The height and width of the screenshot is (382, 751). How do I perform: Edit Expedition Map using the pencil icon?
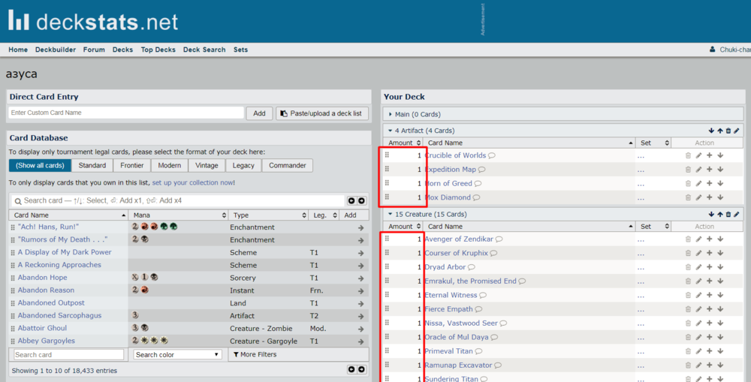[698, 170]
